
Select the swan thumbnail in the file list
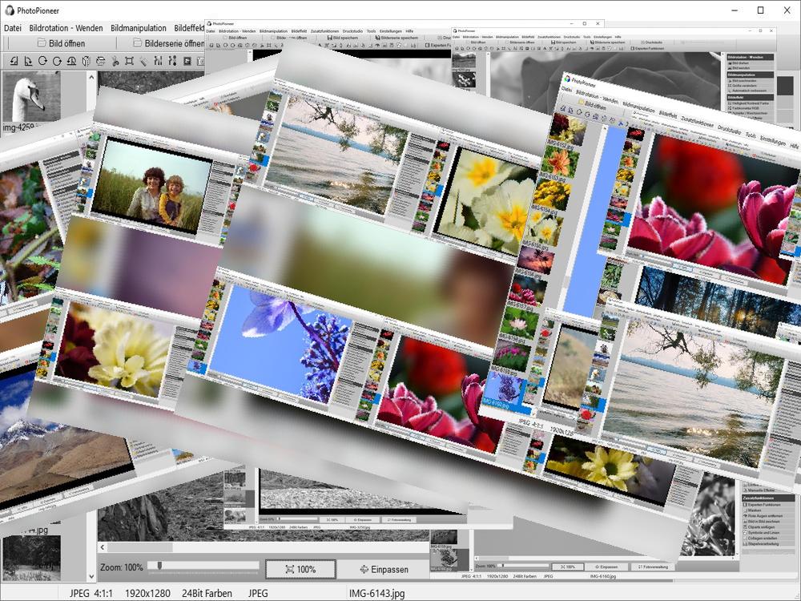[31, 98]
